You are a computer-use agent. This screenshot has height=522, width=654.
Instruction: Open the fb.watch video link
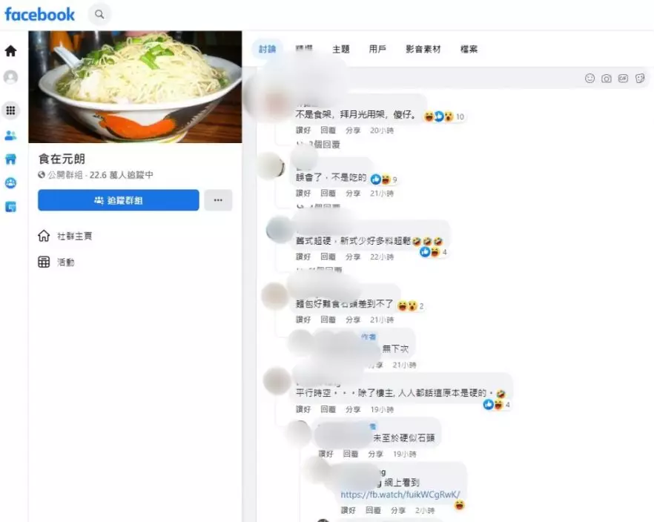400,495
